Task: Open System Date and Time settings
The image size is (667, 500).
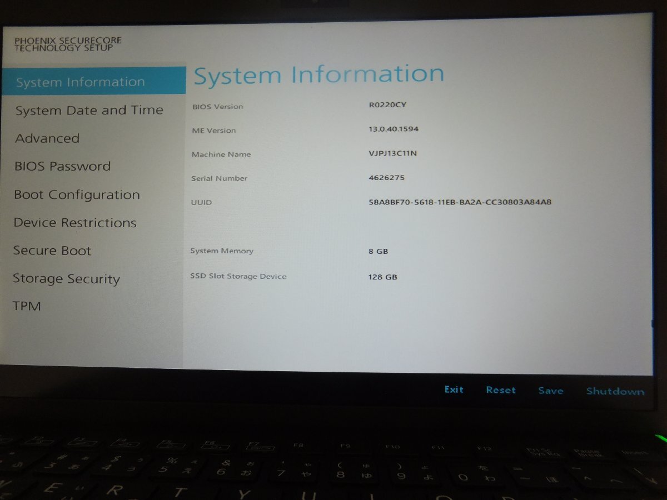Action: pyautogui.click(x=89, y=111)
